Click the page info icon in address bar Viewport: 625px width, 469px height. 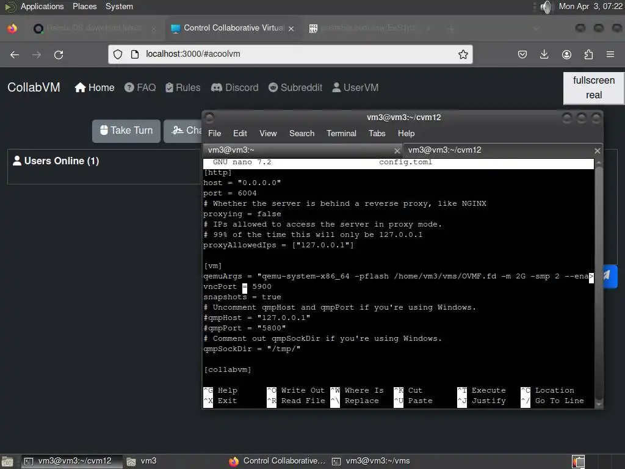[135, 54]
